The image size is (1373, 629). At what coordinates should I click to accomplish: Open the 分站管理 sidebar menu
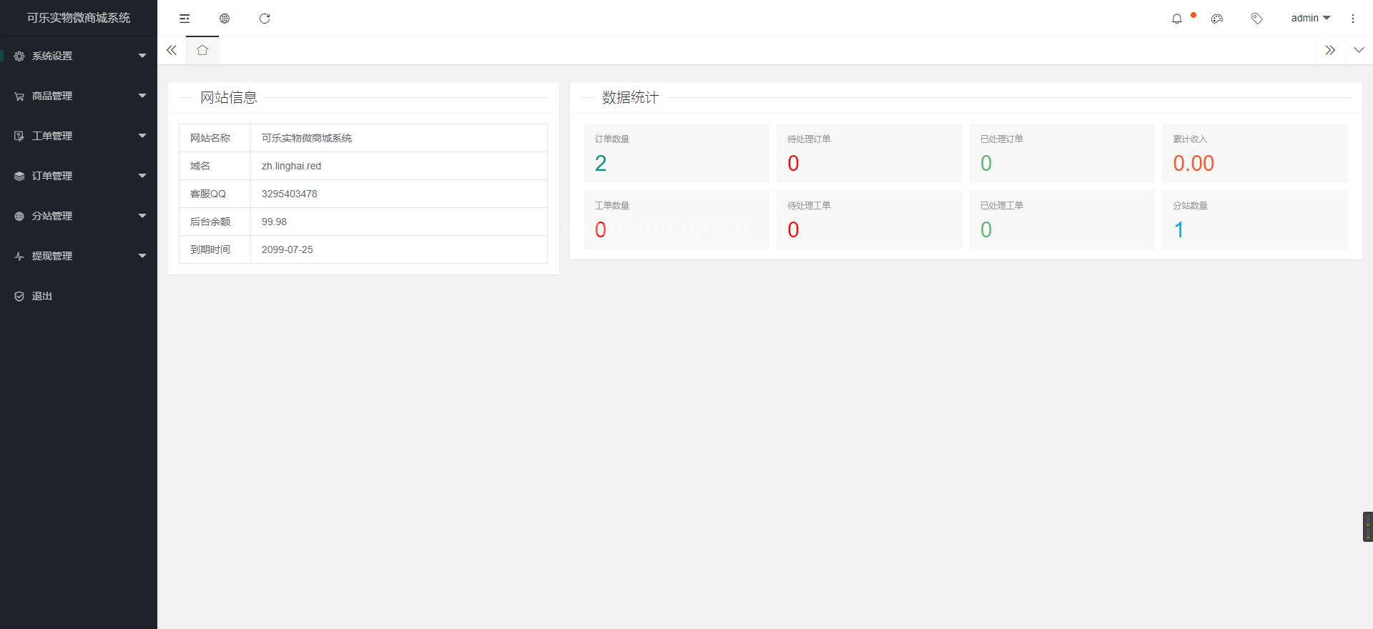(79, 216)
